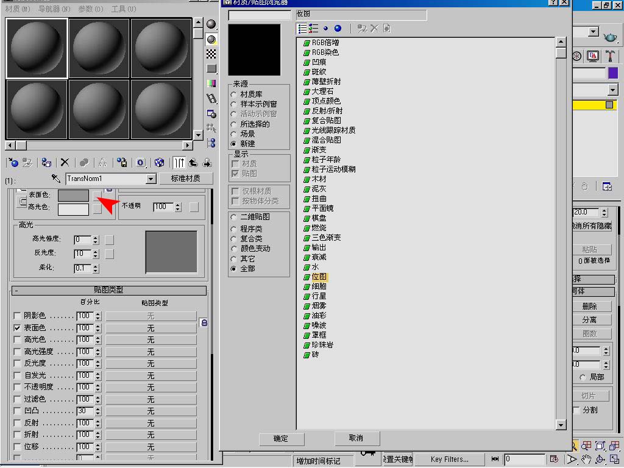The image size is (624, 468).
Task: Click the filmstrip Make Preview icon
Action: (211, 98)
